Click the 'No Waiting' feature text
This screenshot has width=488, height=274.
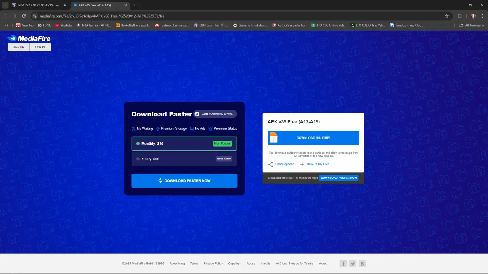145,129
